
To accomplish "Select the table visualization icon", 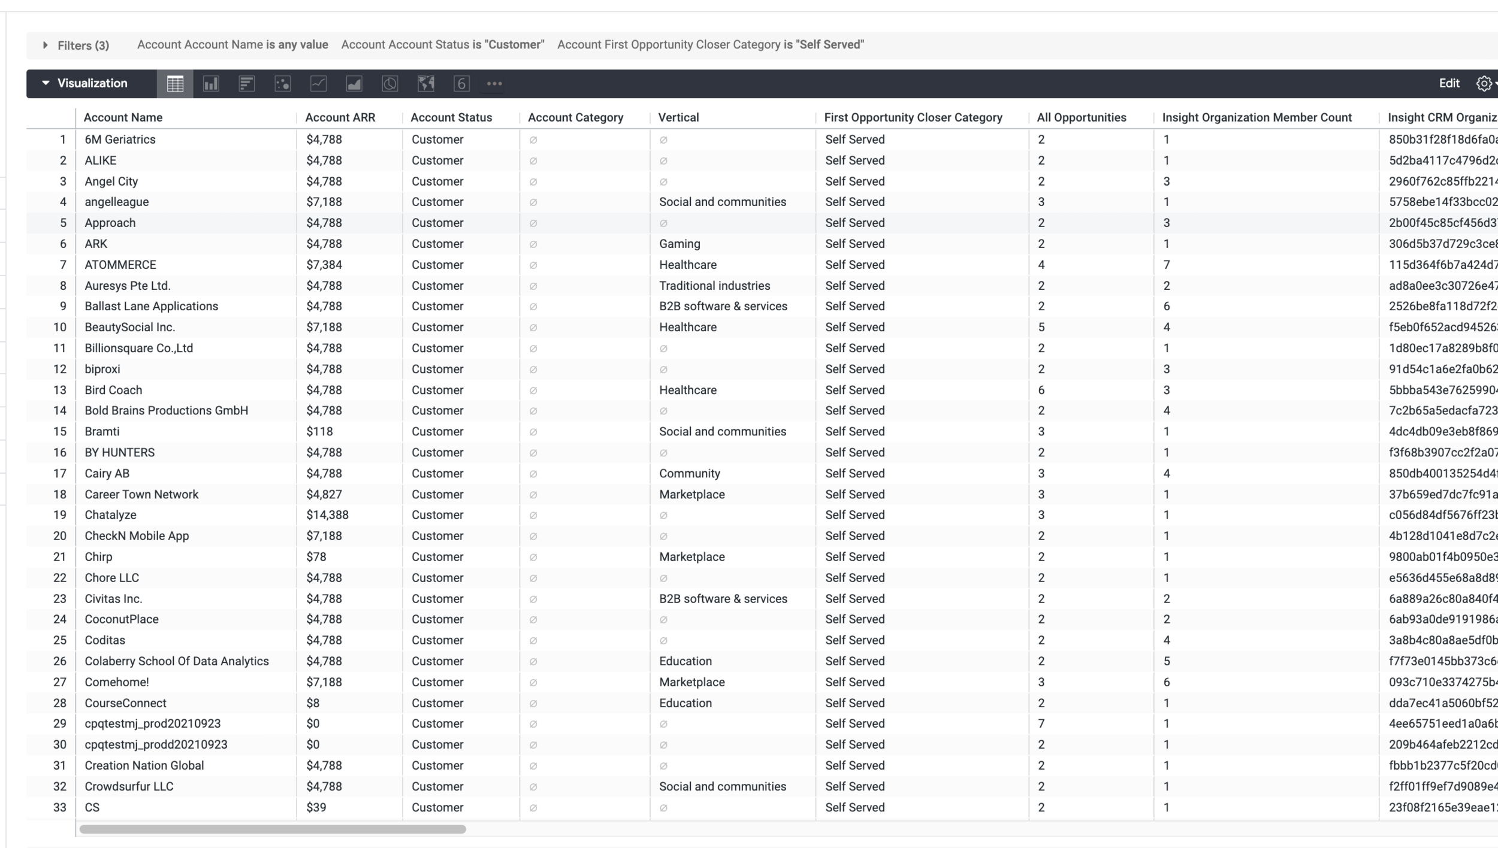I will tap(175, 84).
